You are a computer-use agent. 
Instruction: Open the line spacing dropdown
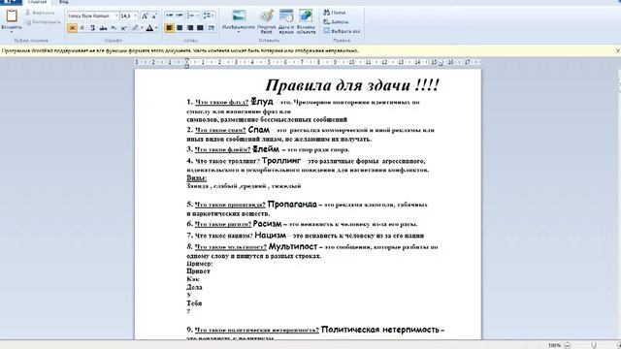click(x=209, y=16)
